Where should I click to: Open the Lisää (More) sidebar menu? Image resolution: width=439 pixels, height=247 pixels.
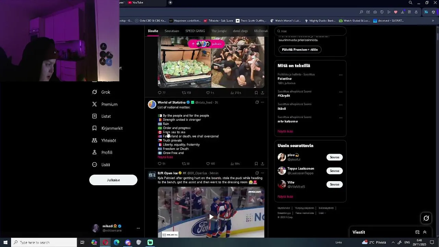[x=101, y=165]
